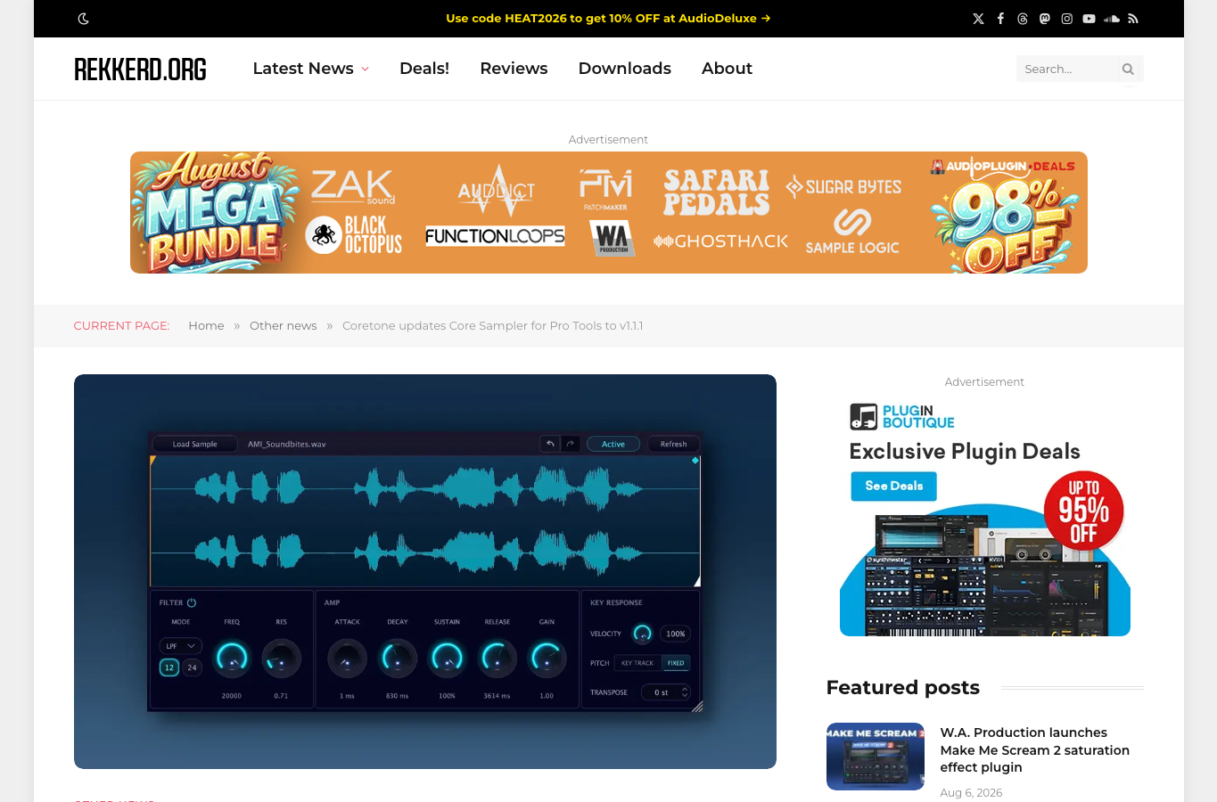Open the Reviews menu item
Image resolution: width=1217 pixels, height=802 pixels.
(x=514, y=69)
